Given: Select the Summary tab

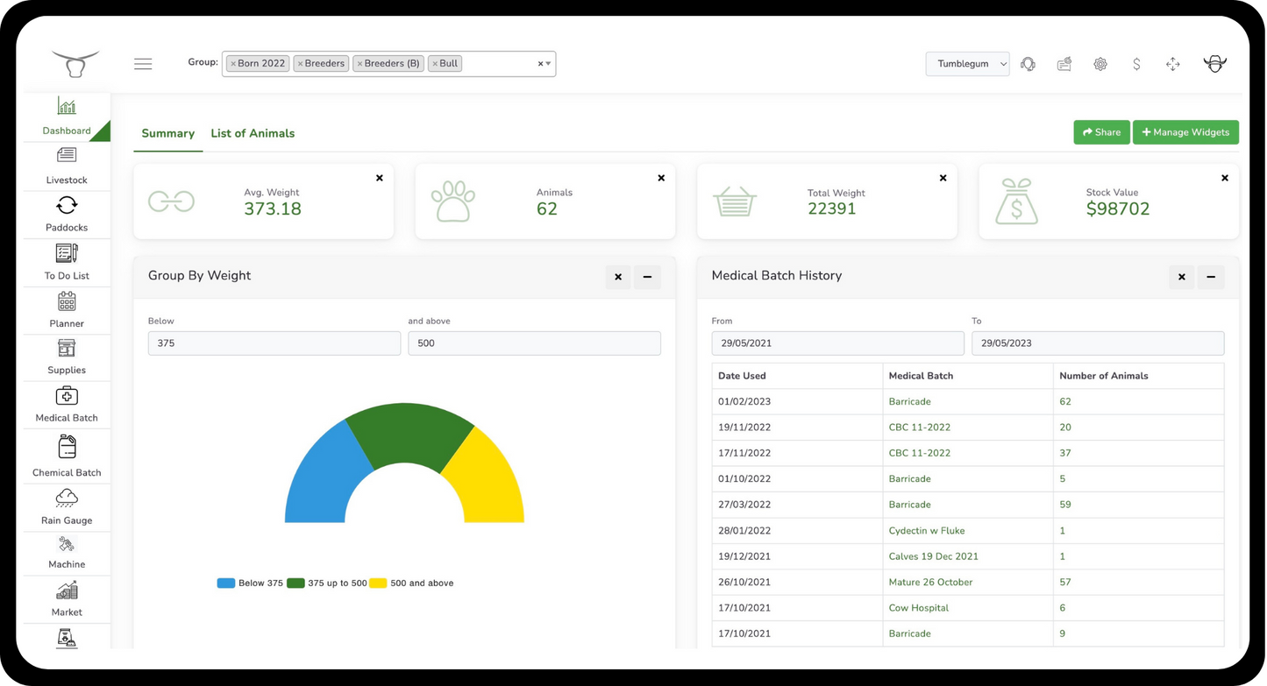Looking at the screenshot, I should click(167, 133).
